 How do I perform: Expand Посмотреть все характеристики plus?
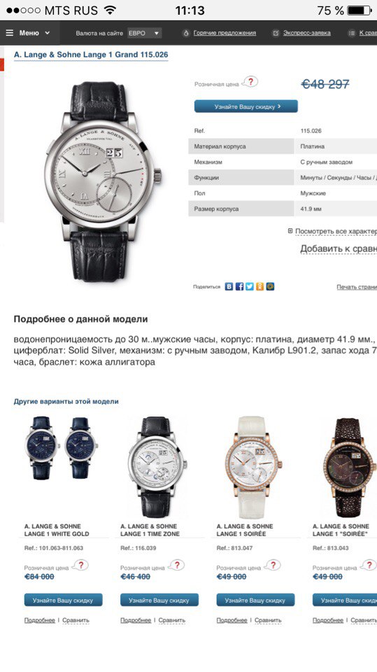(290, 231)
